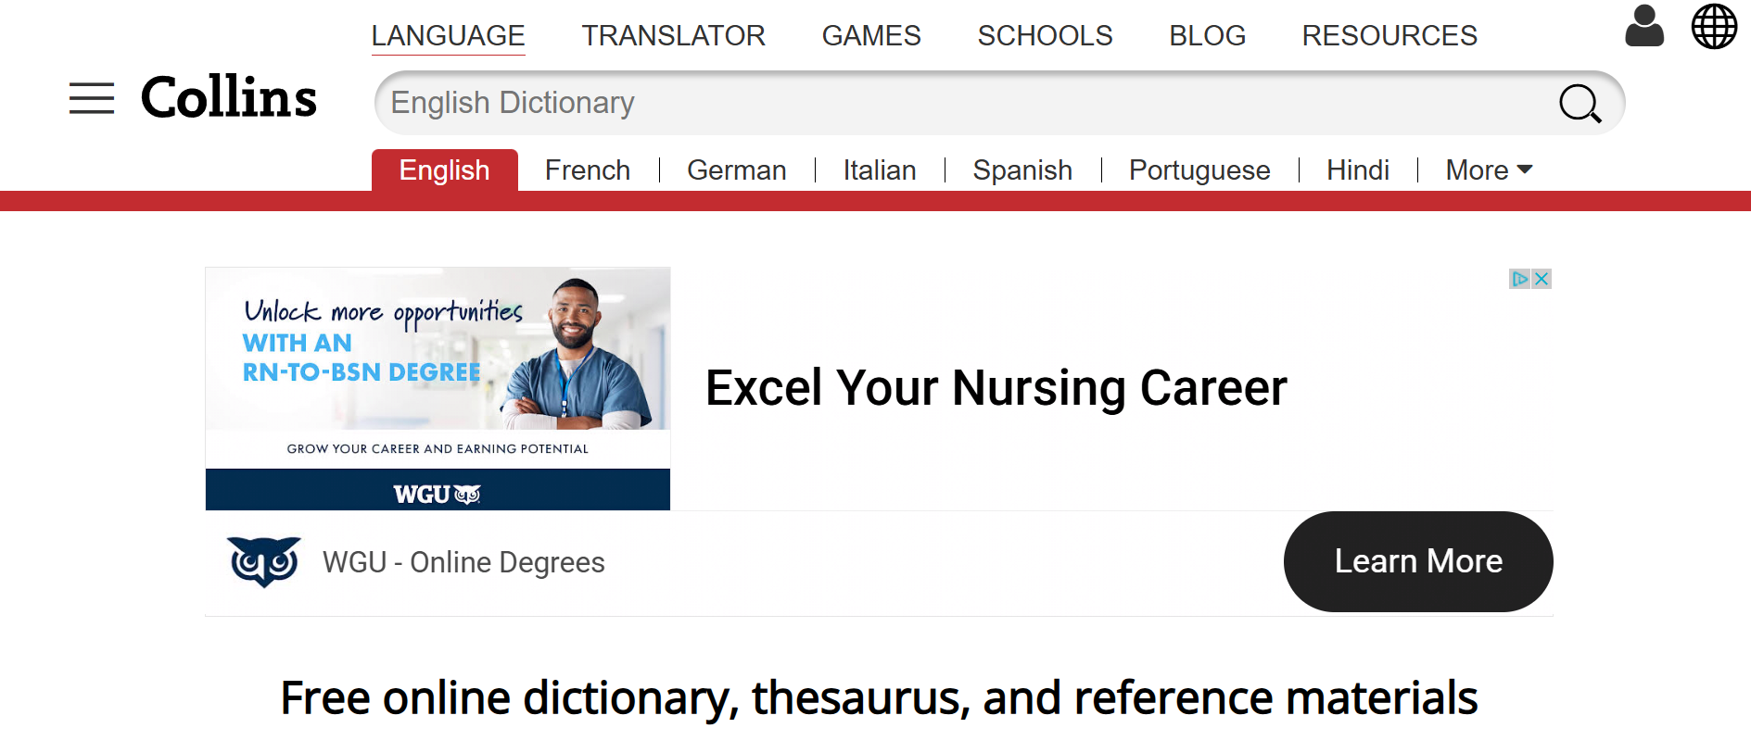Go to Collins home logo
This screenshot has width=1751, height=753.
[x=229, y=97]
